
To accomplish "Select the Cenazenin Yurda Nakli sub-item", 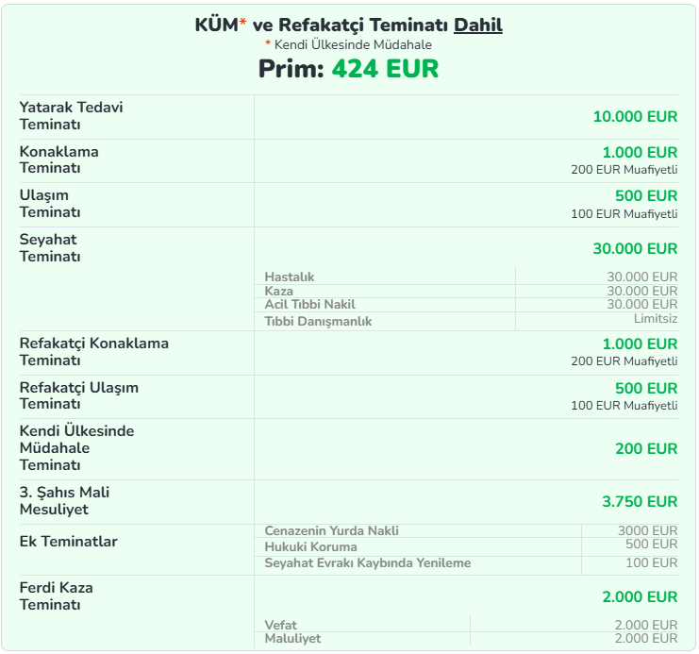I will tap(331, 531).
